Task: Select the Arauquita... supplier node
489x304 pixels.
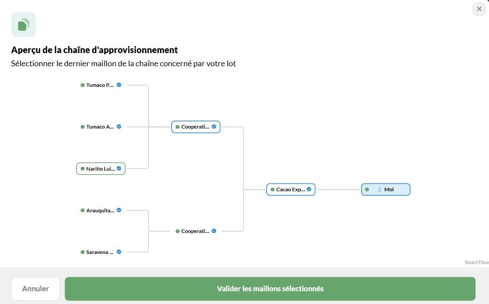Action: (101, 210)
